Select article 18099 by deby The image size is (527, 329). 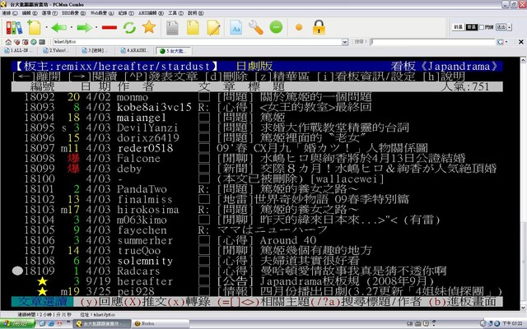tap(257, 169)
